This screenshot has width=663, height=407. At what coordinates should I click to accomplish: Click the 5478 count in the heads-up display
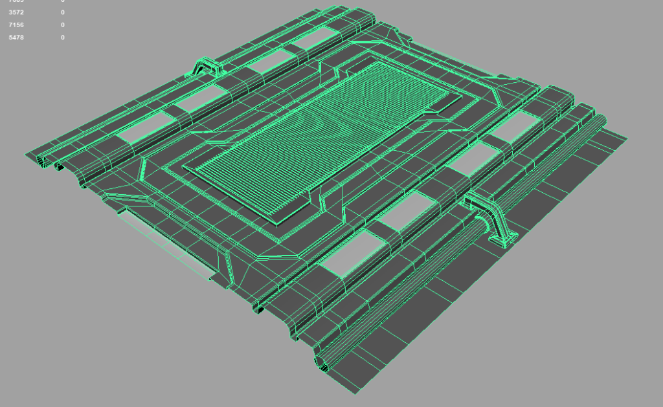[x=16, y=38]
